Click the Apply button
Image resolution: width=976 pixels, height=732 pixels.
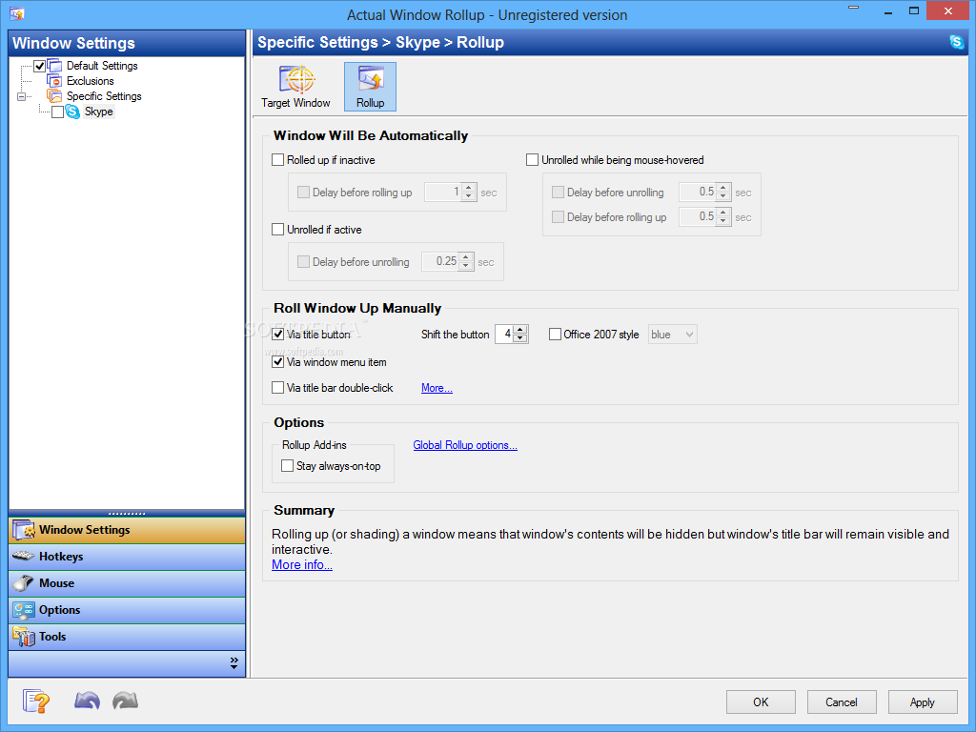(923, 702)
